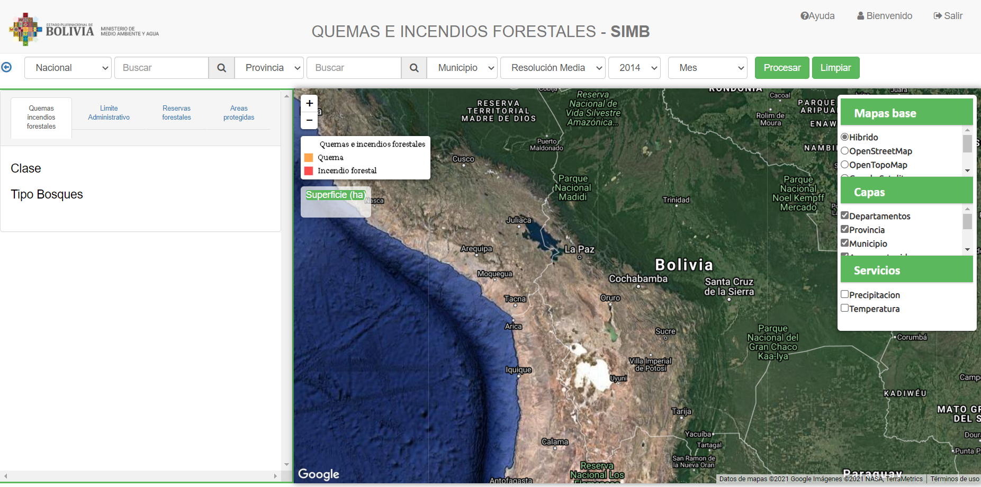This screenshot has width=981, height=487.
Task: Click the search magnifier after first Buscar field
Action: 222,68
